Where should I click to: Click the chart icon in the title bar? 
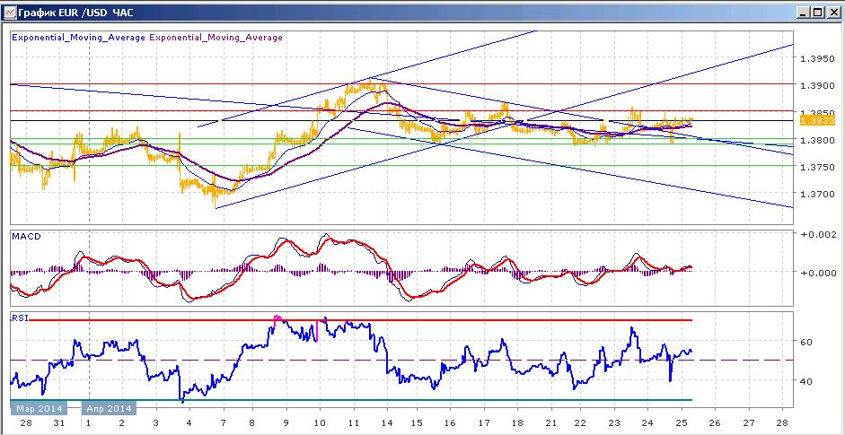[x=9, y=13]
